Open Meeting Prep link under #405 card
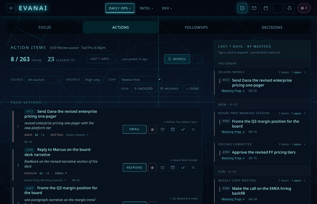This screenshot has width=317, height=204. [x=233, y=132]
